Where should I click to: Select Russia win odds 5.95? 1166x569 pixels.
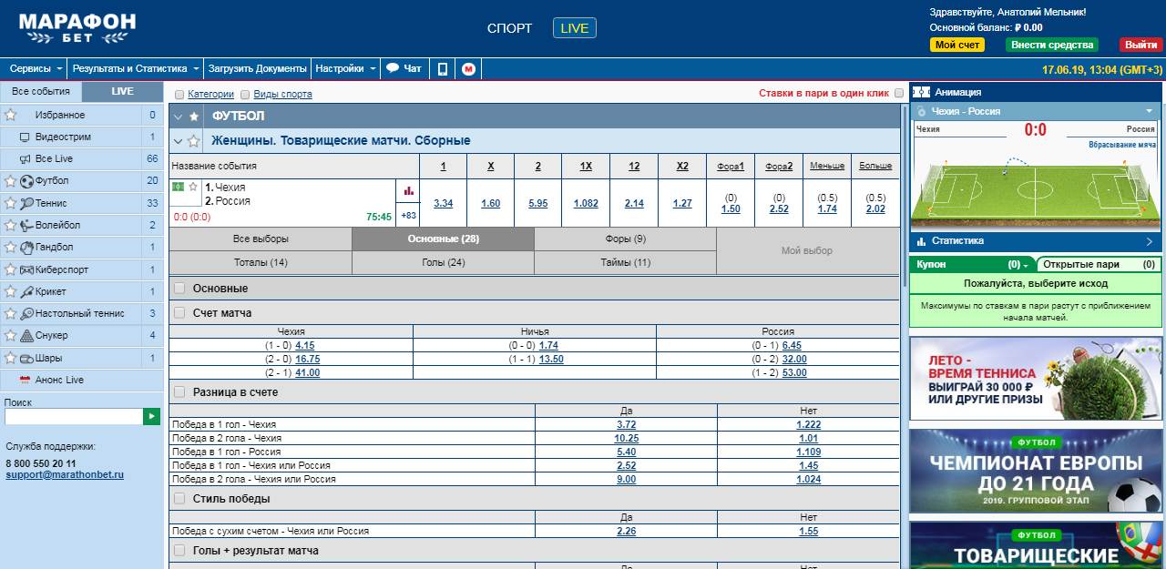[537, 203]
